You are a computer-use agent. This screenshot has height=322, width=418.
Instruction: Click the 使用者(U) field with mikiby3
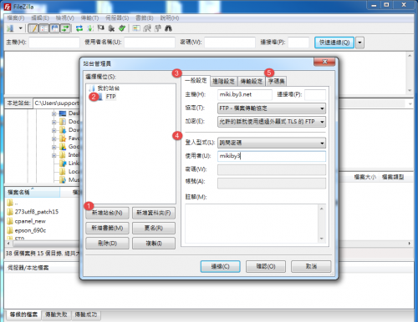coord(272,156)
